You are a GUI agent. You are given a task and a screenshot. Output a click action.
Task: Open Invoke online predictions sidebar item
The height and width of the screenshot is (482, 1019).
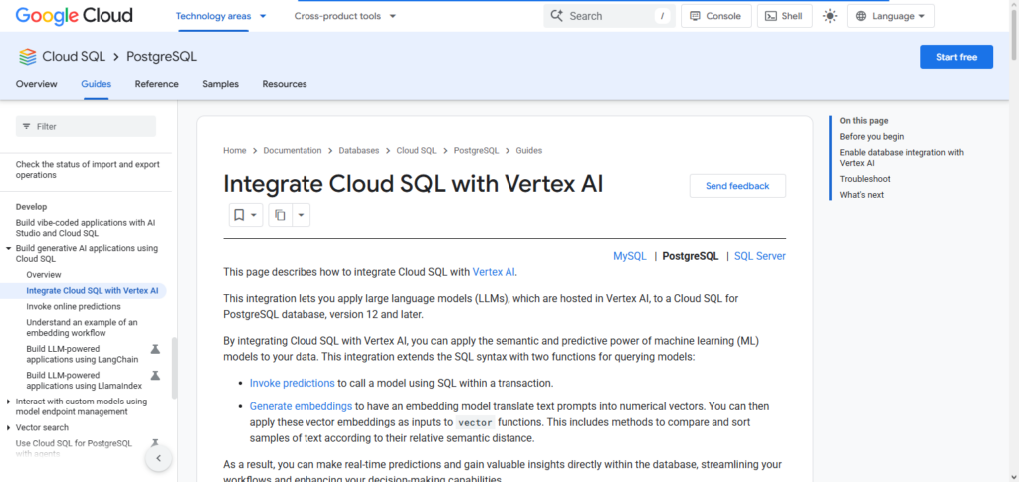pyautogui.click(x=74, y=306)
